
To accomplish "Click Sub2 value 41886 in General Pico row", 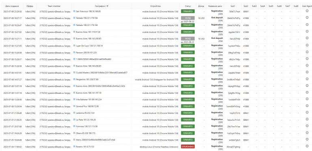I will (246, 106).
